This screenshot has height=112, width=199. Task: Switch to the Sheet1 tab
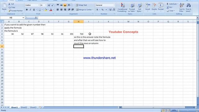(x=15, y=107)
